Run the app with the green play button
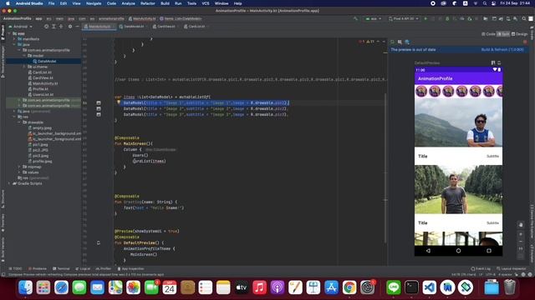The height and width of the screenshot is (300, 535). [x=425, y=18]
